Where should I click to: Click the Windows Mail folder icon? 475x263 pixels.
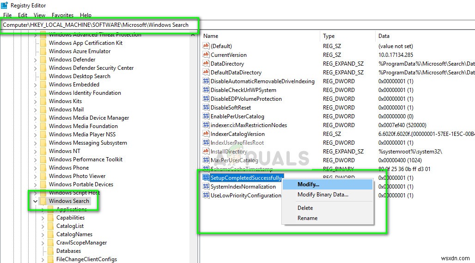43,110
